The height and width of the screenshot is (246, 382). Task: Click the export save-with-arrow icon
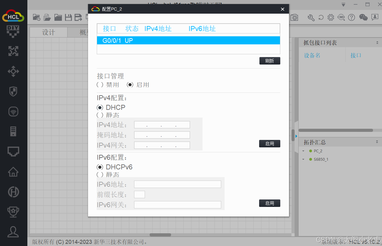point(78,17)
